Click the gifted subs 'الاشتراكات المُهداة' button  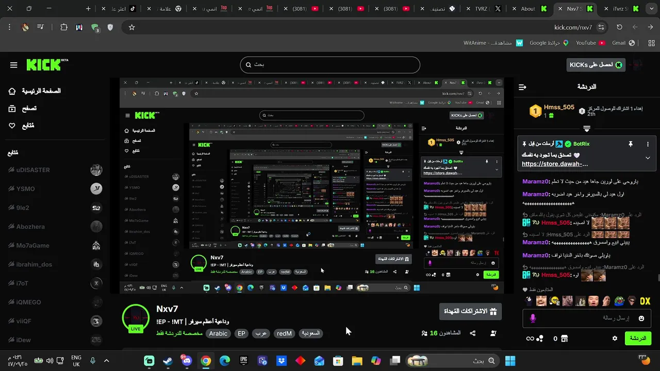point(470,311)
